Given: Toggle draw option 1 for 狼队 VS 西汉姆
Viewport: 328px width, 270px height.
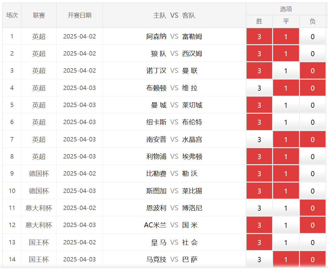Looking at the screenshot, I should click(286, 54).
